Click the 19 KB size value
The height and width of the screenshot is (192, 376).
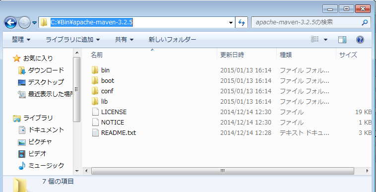pyautogui.click(x=363, y=112)
